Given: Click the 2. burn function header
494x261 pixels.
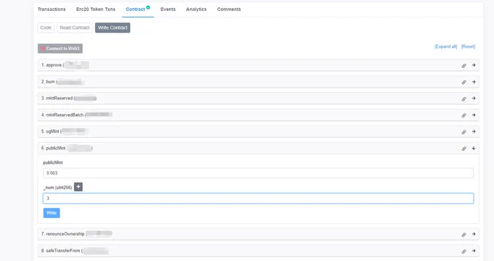Looking at the screenshot, I should pyautogui.click(x=258, y=82).
